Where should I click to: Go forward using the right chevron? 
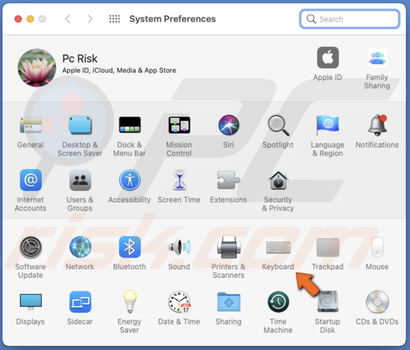click(90, 19)
